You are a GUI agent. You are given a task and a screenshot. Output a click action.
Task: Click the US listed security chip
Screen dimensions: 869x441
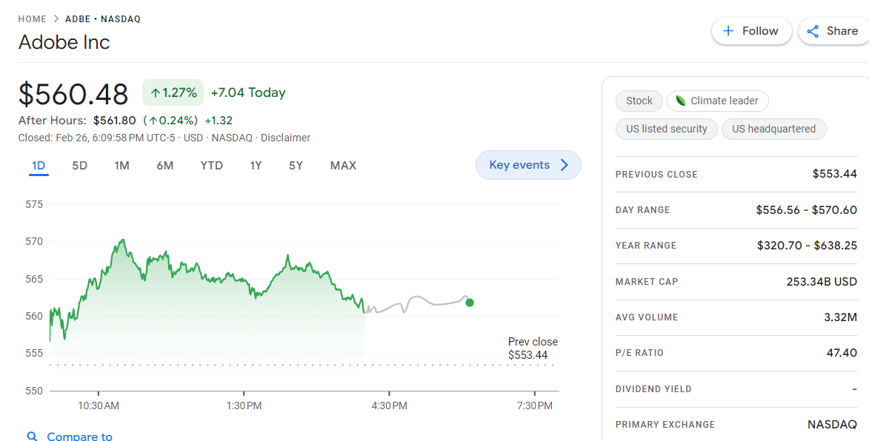click(667, 129)
